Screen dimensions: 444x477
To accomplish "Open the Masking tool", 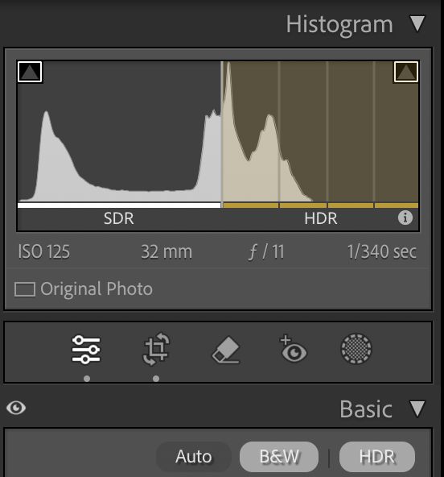I will point(356,349).
